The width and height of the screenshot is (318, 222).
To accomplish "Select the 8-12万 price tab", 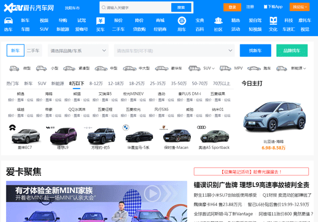I will click(96, 84).
